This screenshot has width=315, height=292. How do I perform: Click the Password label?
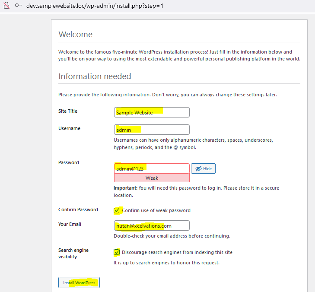click(69, 162)
